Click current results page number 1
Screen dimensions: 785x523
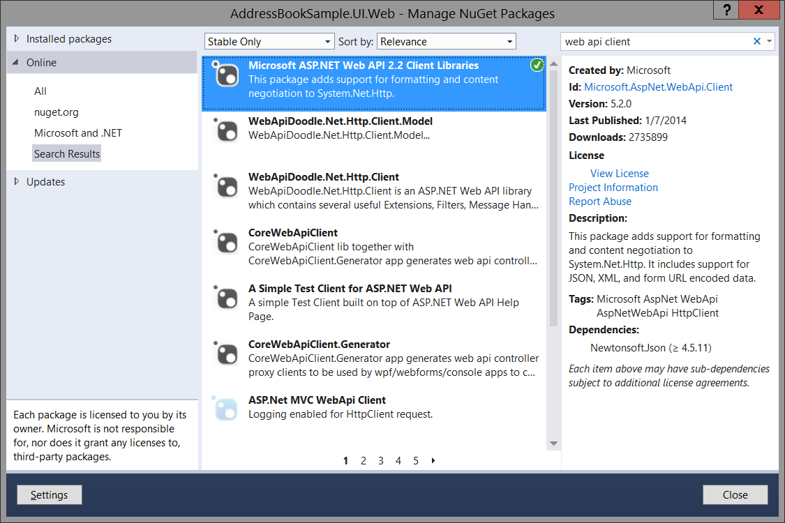coord(345,460)
